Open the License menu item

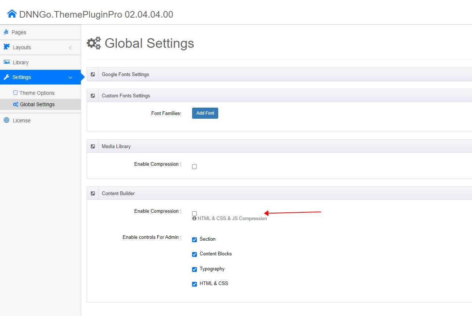click(40, 121)
